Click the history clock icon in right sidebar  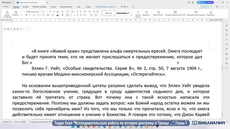tap(227, 49)
